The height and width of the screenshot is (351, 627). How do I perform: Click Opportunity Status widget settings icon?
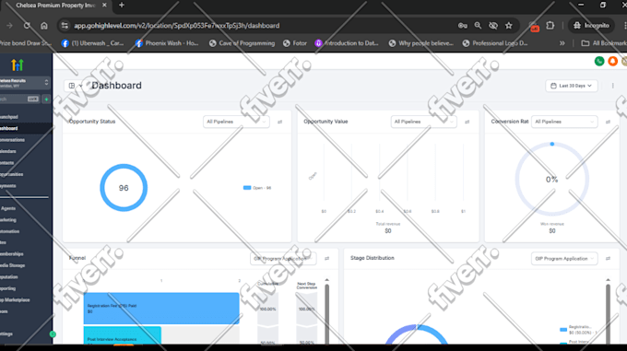[279, 122]
